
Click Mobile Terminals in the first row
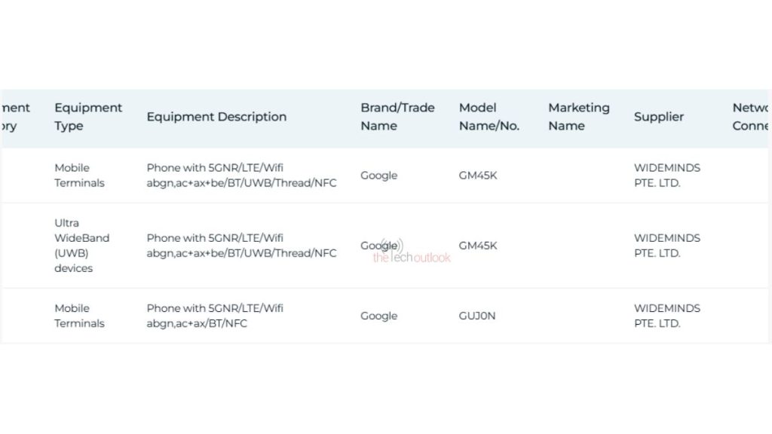tap(79, 175)
